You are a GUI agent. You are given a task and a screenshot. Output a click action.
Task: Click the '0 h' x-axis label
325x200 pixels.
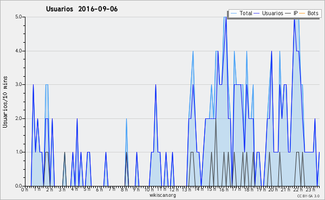25,189
